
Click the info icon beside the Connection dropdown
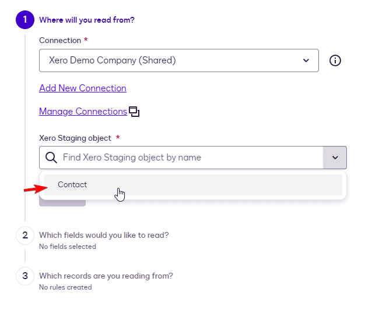tap(335, 60)
